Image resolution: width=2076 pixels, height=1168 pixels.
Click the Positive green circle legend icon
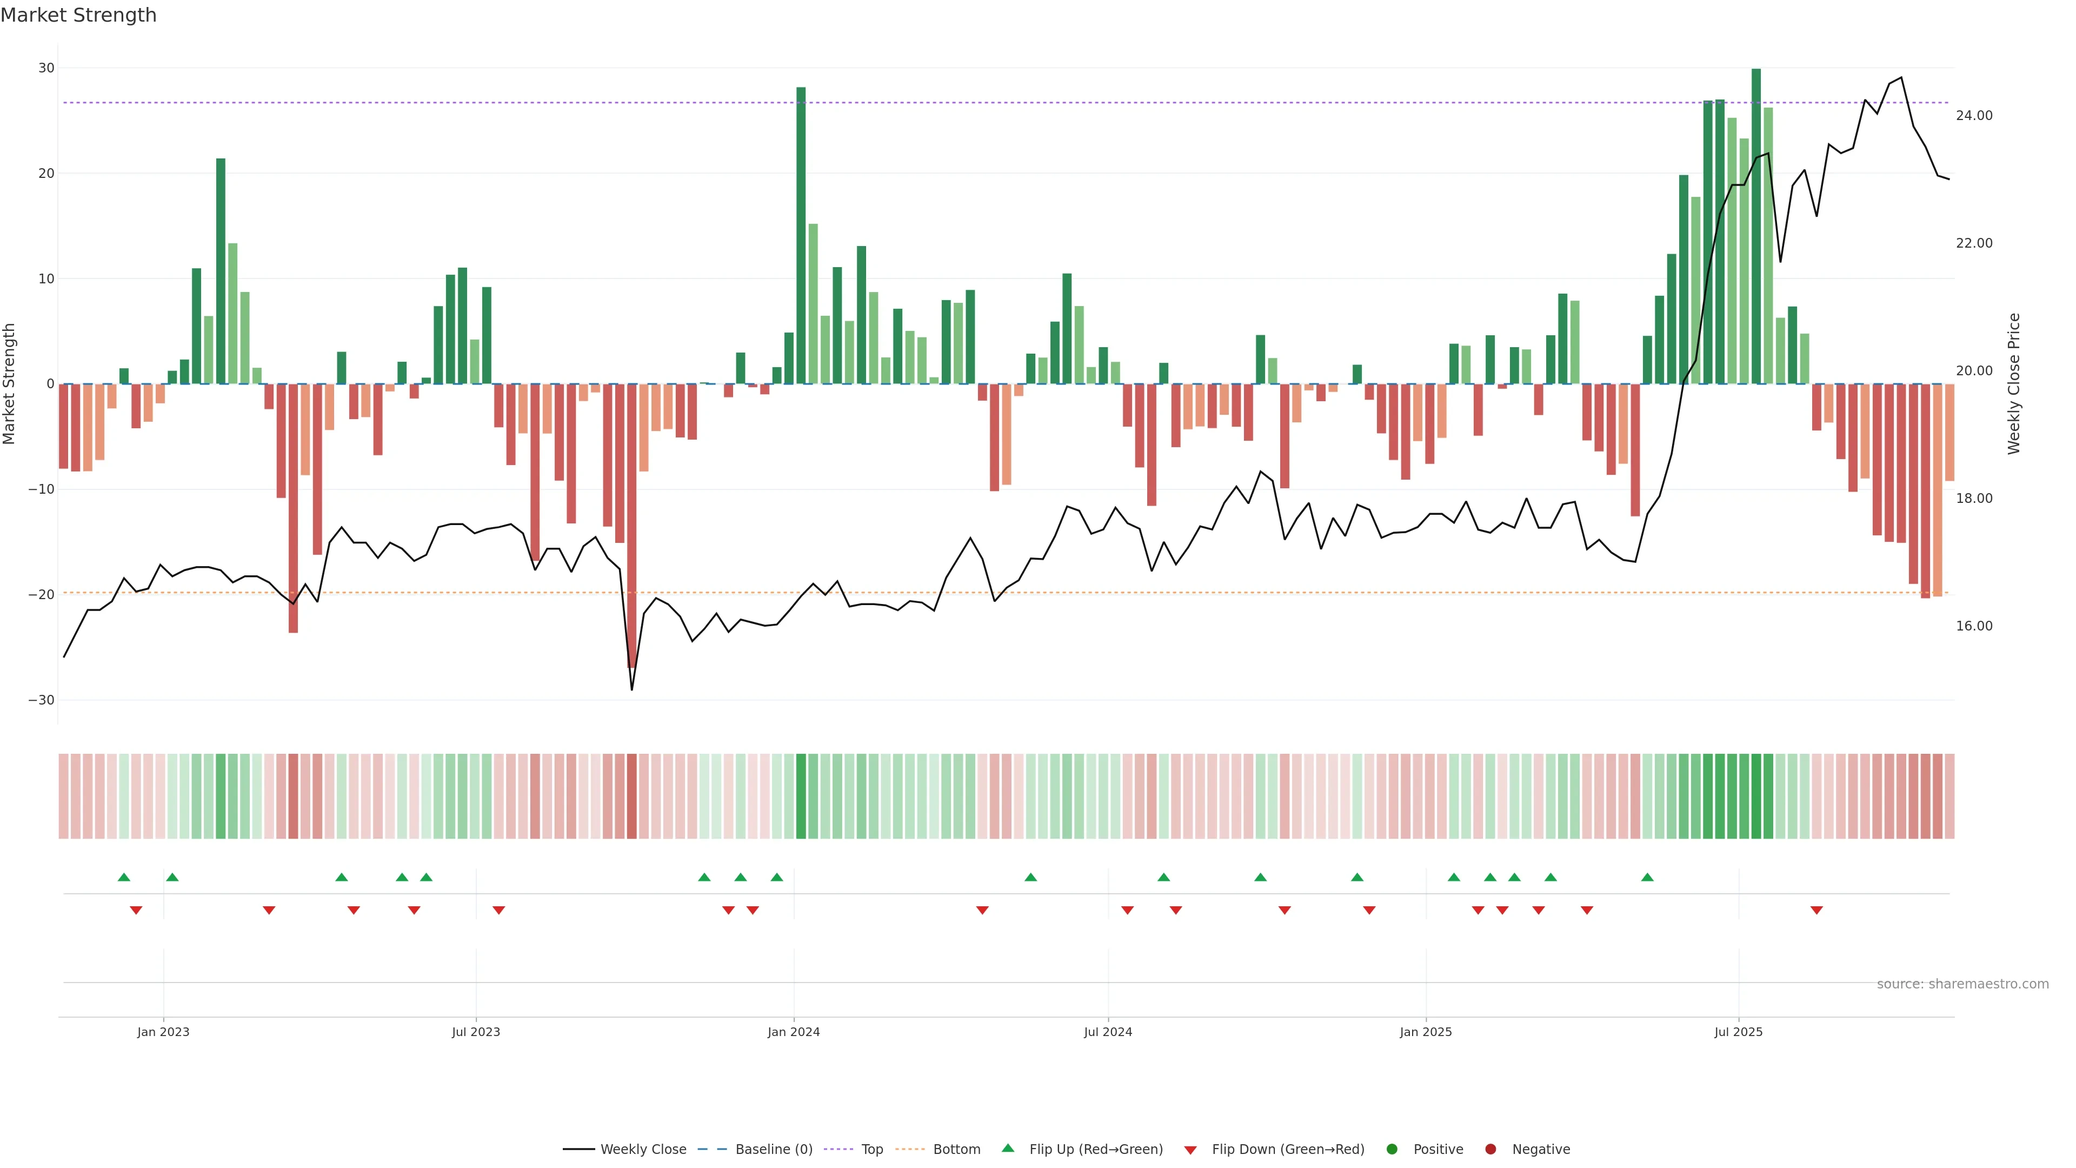1392,1150
